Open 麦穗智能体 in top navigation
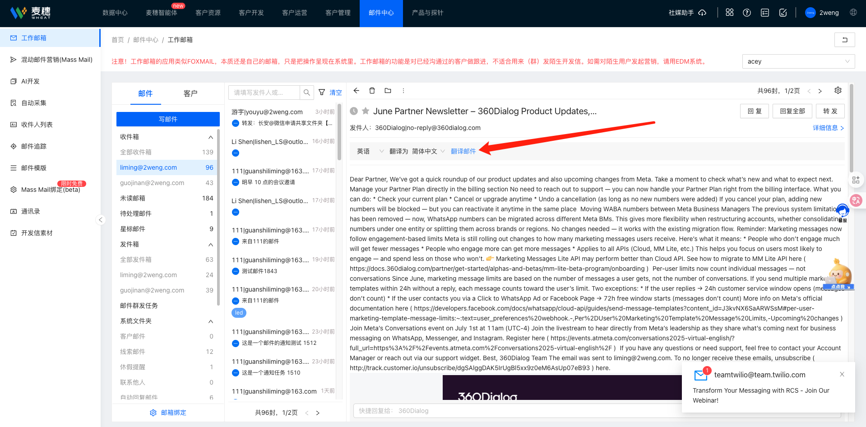Screen dimensions: 866x427 tap(162, 13)
